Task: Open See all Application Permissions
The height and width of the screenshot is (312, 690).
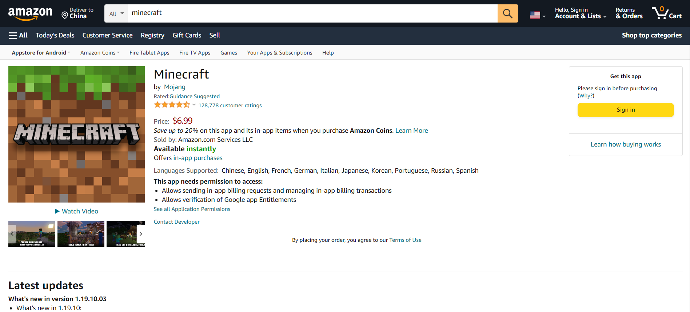Action: 192,209
